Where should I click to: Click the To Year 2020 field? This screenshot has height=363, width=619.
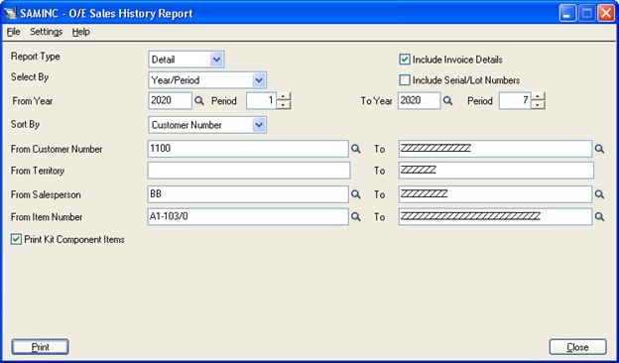coord(419,100)
